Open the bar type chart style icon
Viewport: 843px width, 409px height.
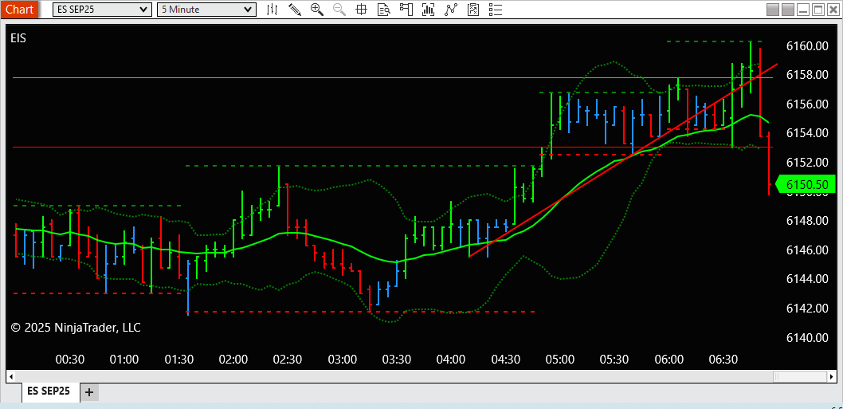[x=273, y=9]
